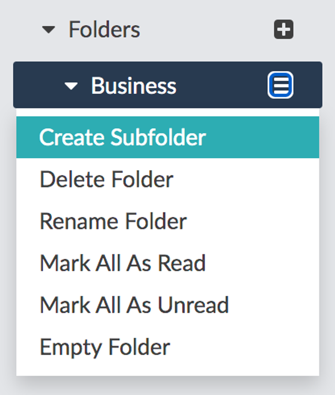This screenshot has height=395, width=335.
Task: Choose Create Subfolder from the menu
Action: click(167, 137)
